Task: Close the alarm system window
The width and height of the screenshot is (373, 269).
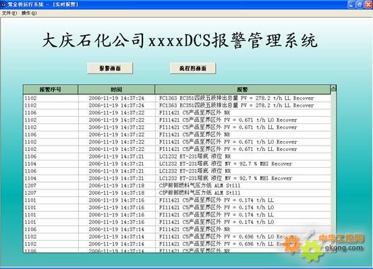Action: click(368, 4)
